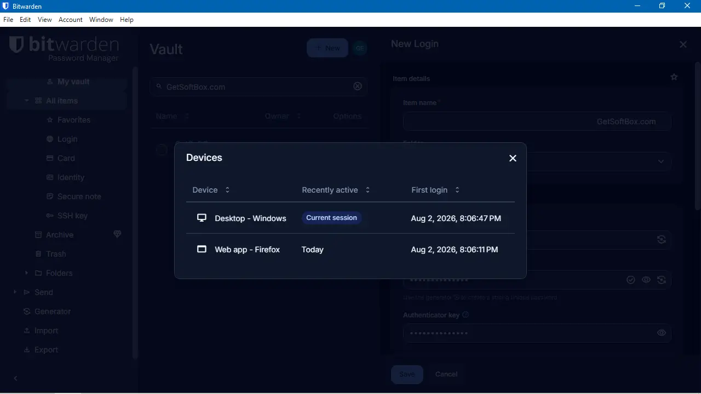Click the Cancel button

tap(446, 374)
